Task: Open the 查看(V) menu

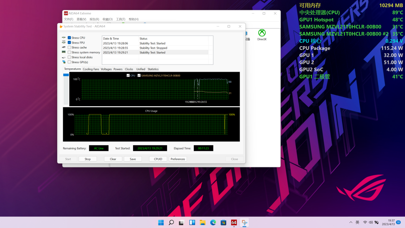Action: [81, 19]
